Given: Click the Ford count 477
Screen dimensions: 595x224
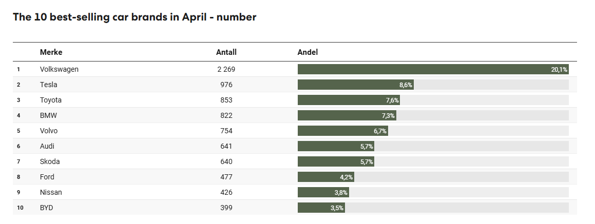Looking at the screenshot, I should (226, 177).
